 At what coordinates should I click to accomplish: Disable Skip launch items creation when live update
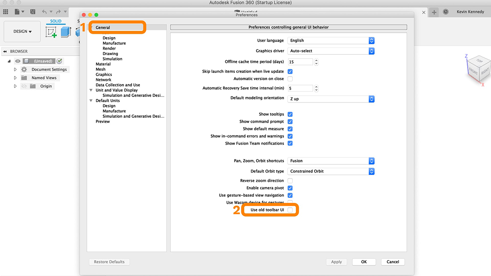pos(290,72)
